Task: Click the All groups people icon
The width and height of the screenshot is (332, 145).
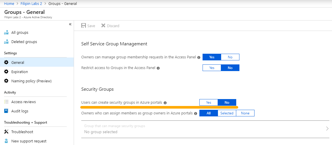Action: pos(6,33)
